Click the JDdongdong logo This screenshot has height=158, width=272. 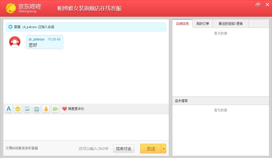[x=24, y=8]
